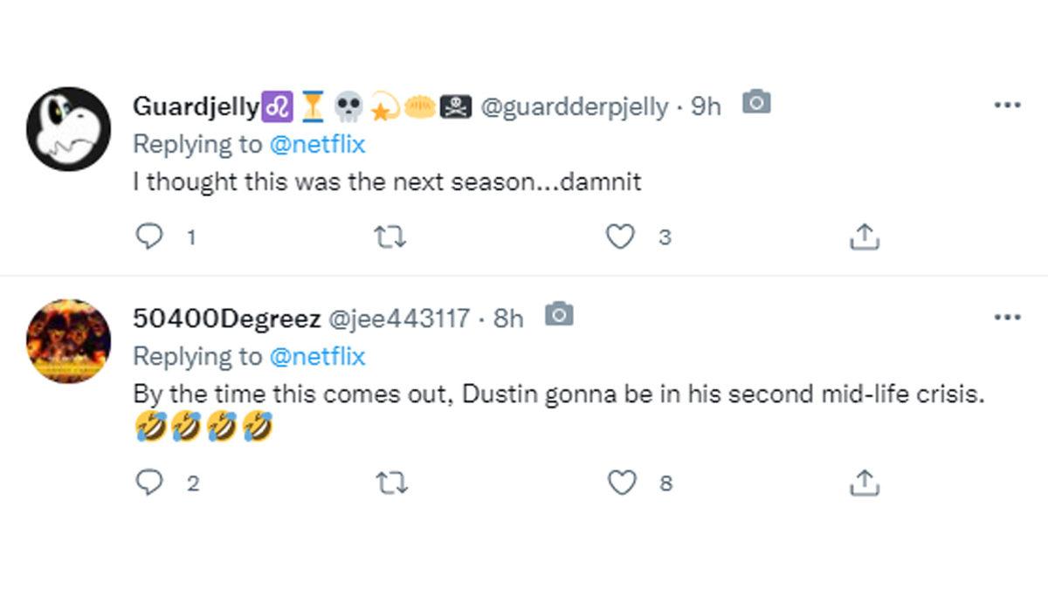Click the Guardjelly display name
This screenshot has width=1048, height=589.
(x=196, y=106)
